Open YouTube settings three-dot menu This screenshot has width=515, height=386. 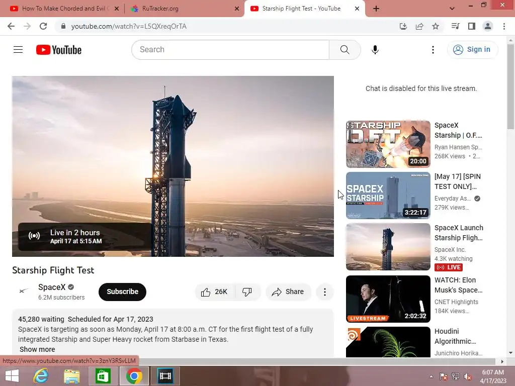point(433,50)
